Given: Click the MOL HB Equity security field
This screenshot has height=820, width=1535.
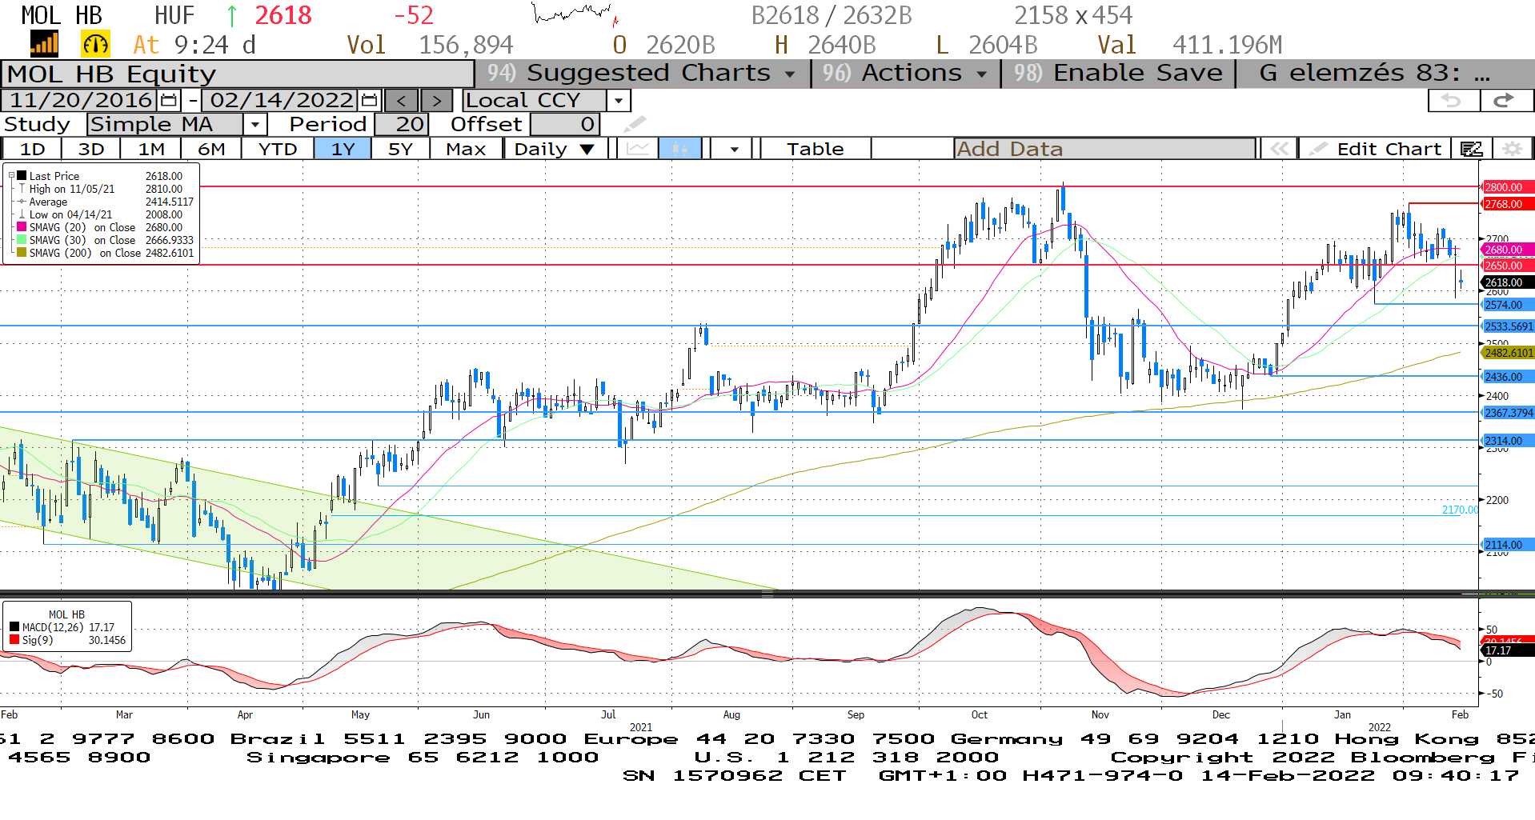Looking at the screenshot, I should (238, 74).
